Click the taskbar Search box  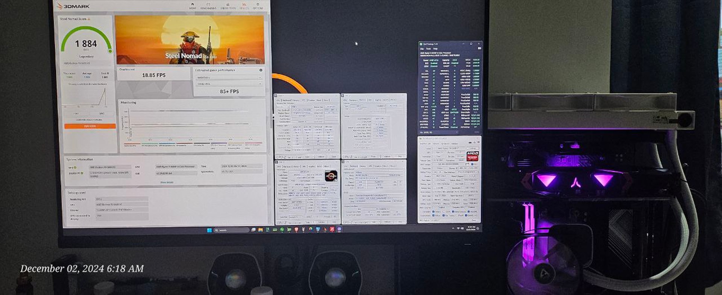click(x=232, y=230)
